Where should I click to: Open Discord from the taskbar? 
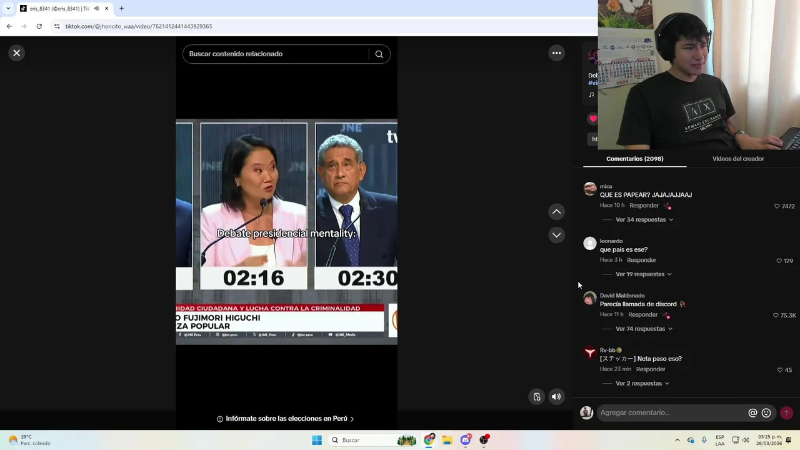[466, 440]
